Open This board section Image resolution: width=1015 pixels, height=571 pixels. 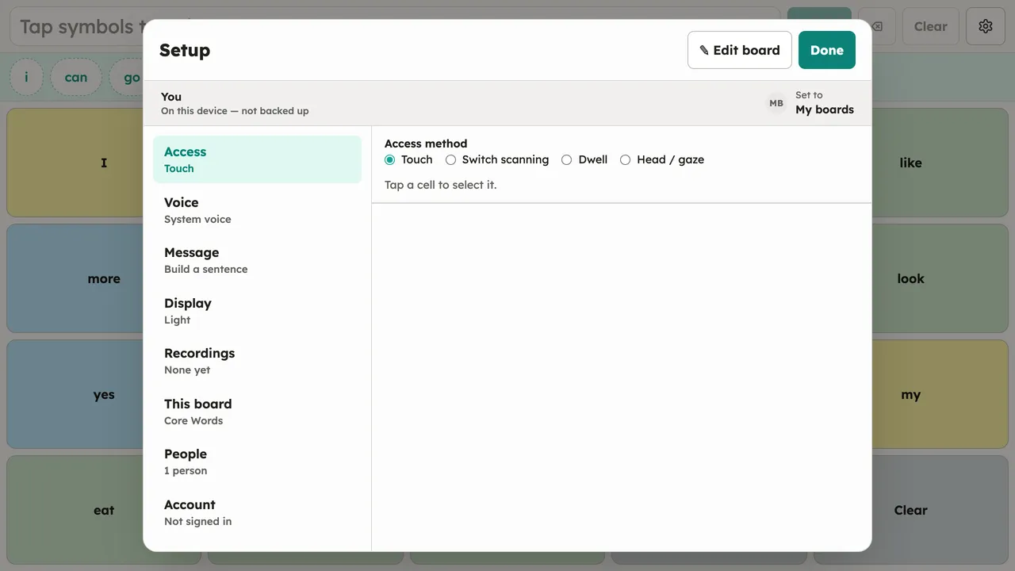pos(257,412)
